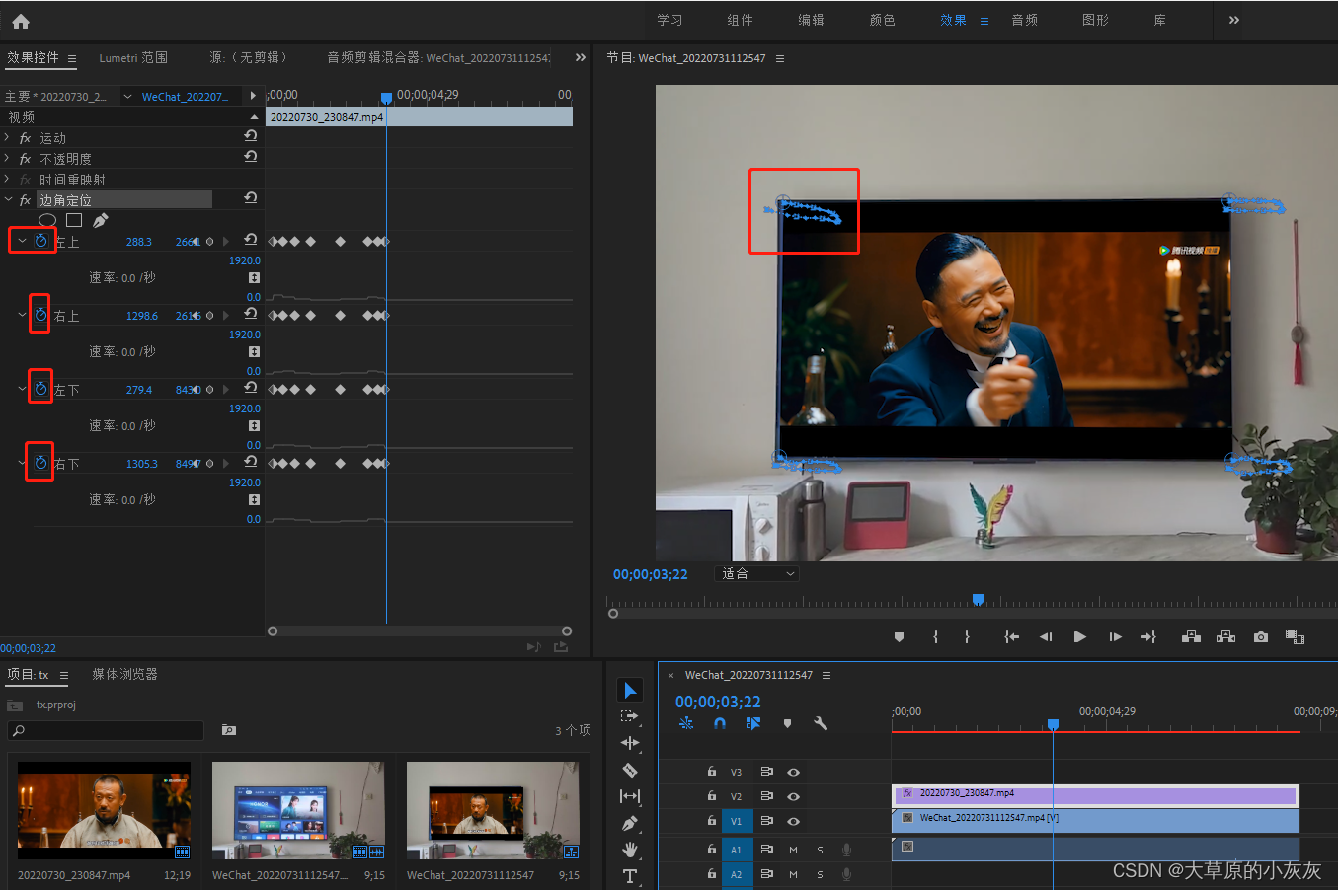The image size is (1338, 890).
Task: Show hidden panel tabs overflow arrow
Action: point(580,57)
